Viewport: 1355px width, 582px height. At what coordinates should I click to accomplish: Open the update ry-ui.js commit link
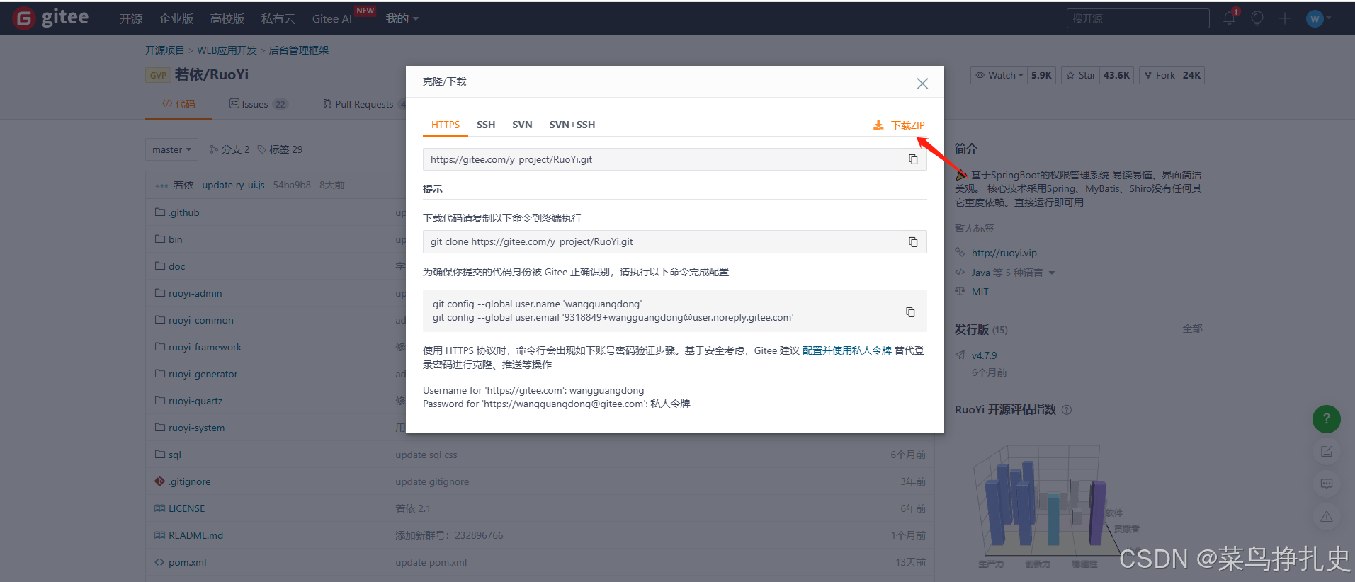coord(233,185)
